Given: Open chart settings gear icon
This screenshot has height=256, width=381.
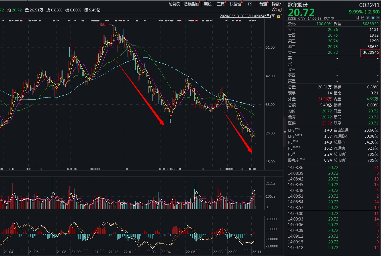Looking at the screenshot, I should 274,10.
